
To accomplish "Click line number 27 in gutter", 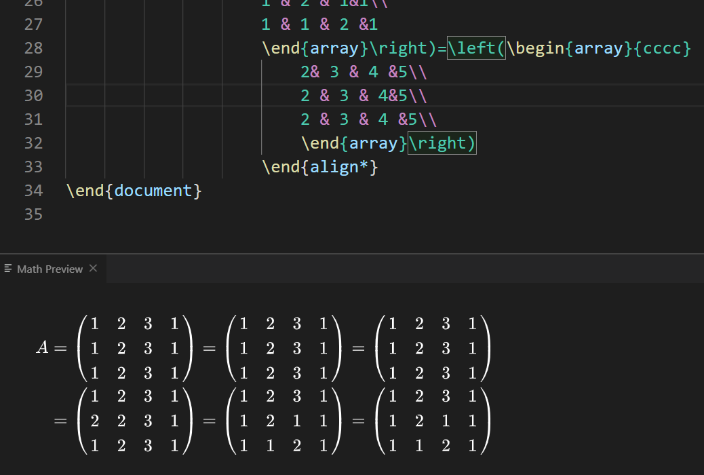I will [x=33, y=24].
